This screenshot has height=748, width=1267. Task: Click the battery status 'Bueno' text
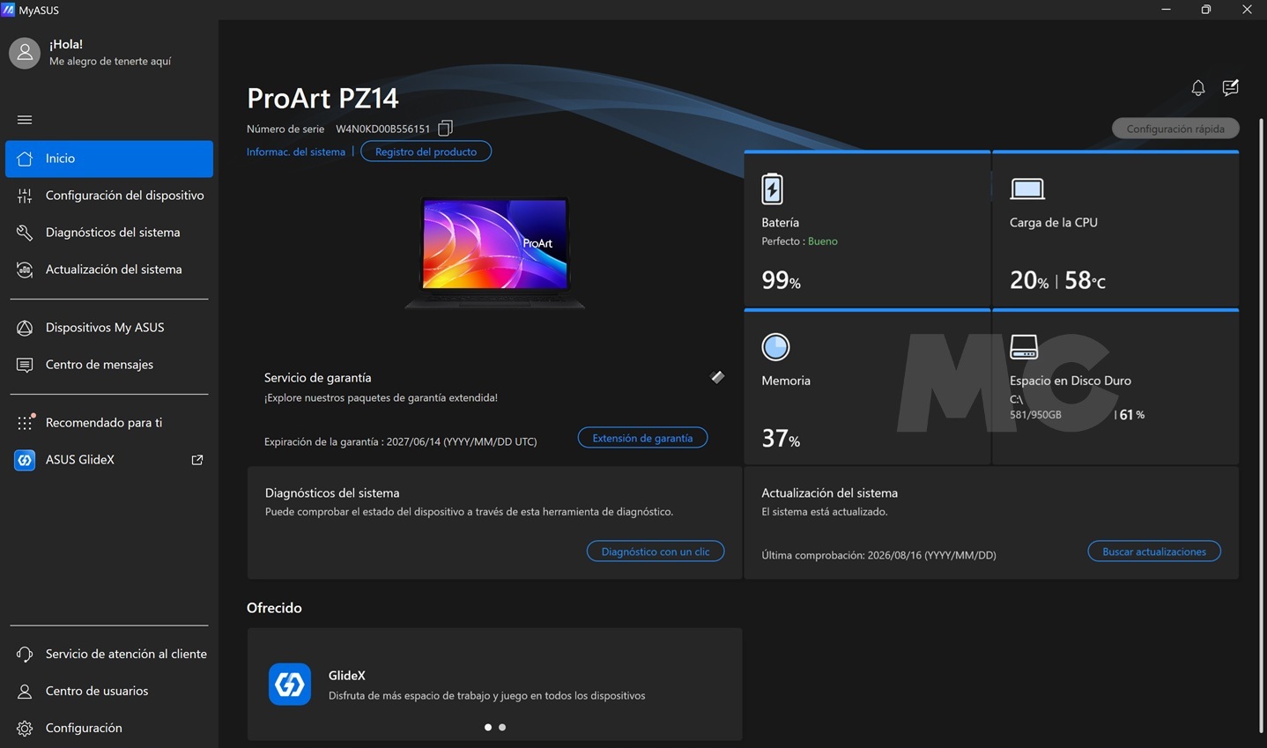coord(823,241)
